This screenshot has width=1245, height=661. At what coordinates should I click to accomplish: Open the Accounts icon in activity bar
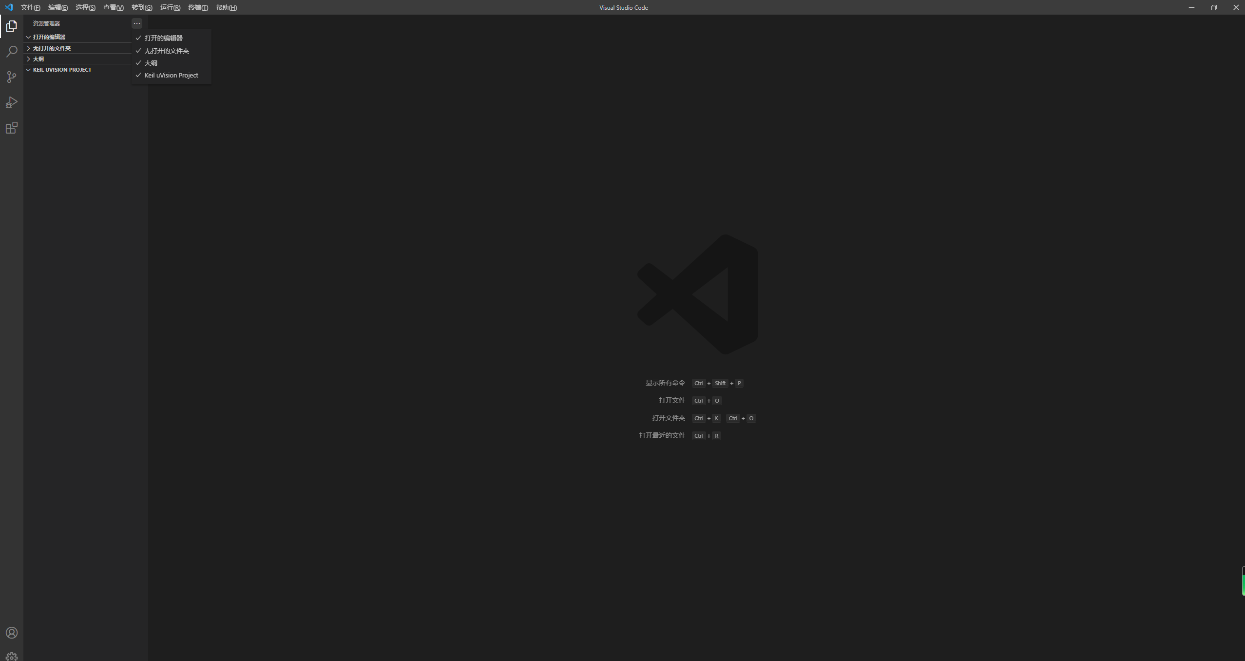click(12, 633)
